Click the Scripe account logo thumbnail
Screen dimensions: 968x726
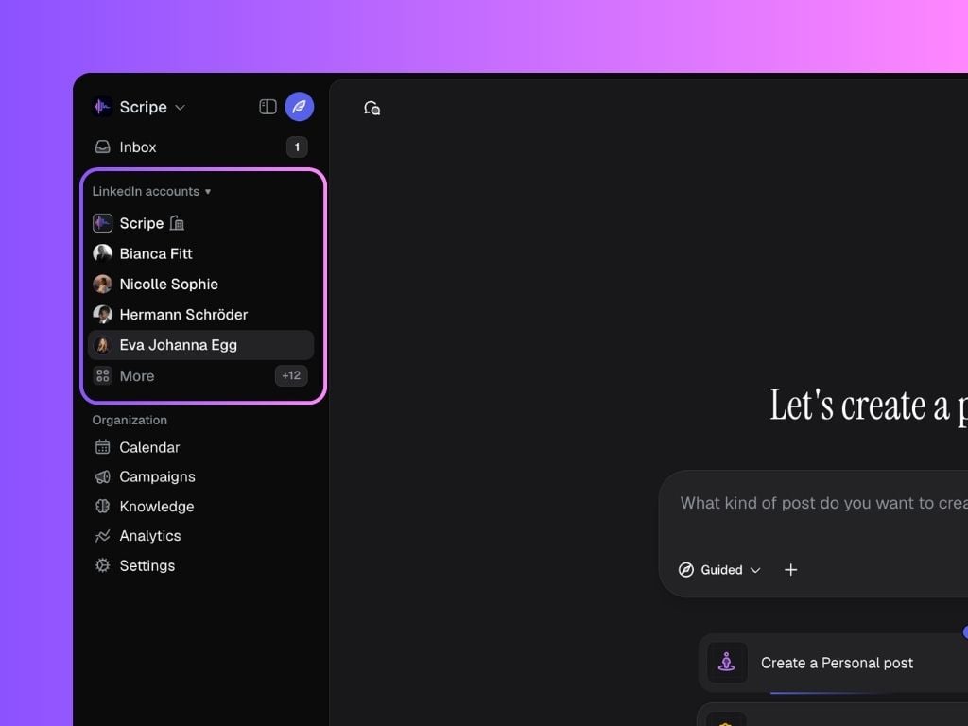pos(102,223)
